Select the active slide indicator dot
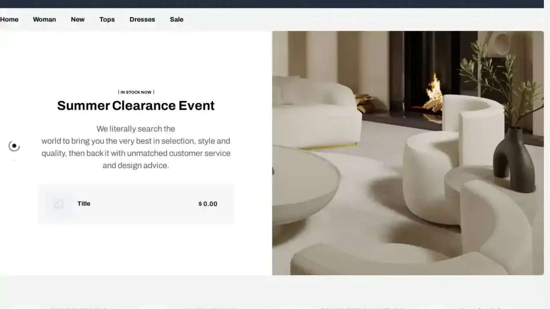Image resolution: width=550 pixels, height=309 pixels. (14, 146)
